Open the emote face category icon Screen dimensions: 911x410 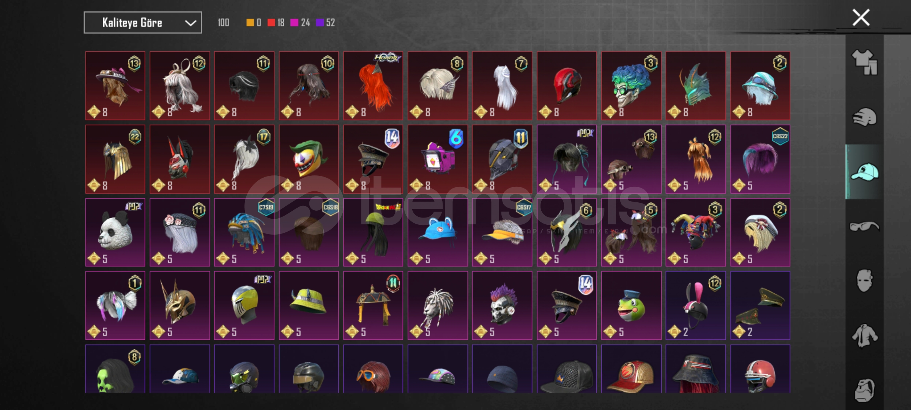[864, 389]
